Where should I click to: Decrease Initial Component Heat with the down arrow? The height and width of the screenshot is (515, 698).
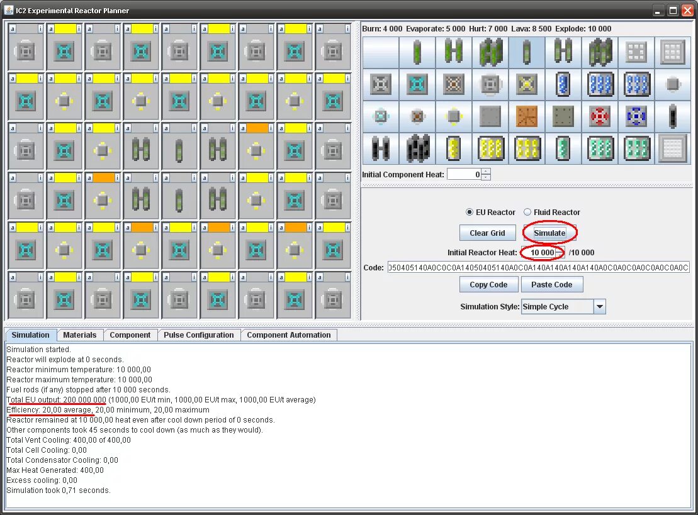point(486,177)
